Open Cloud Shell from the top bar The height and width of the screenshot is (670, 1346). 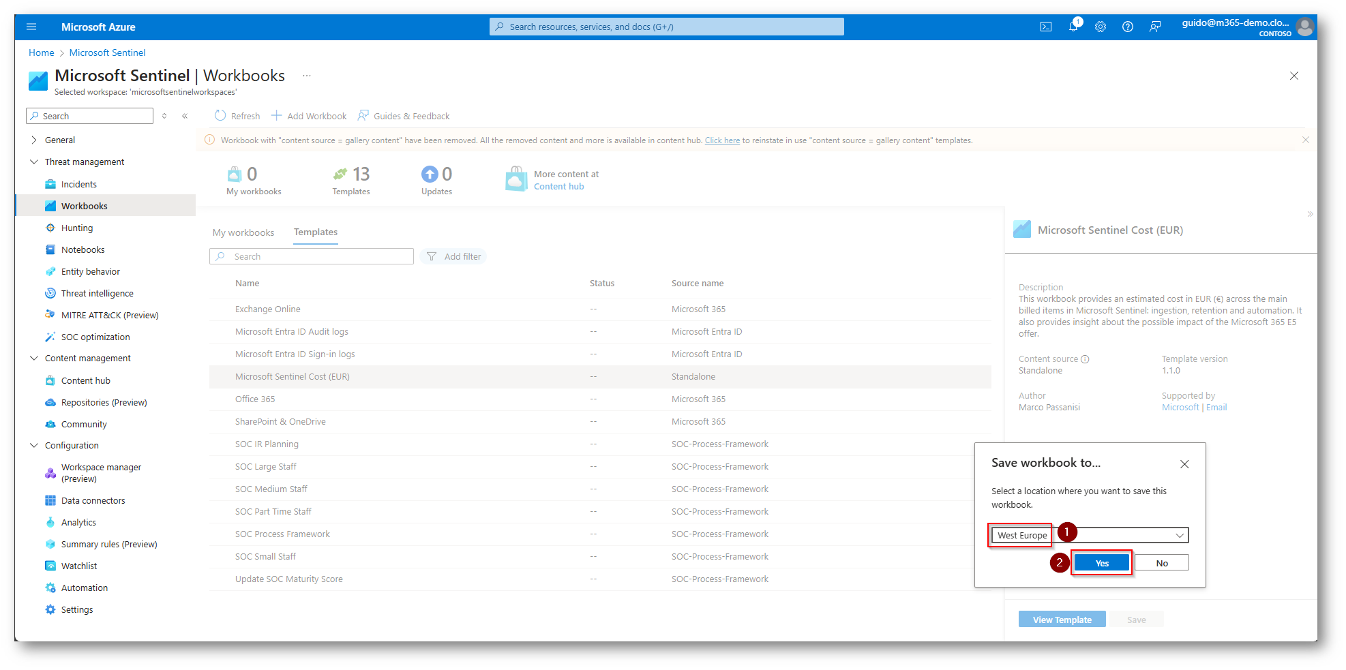[1046, 27]
